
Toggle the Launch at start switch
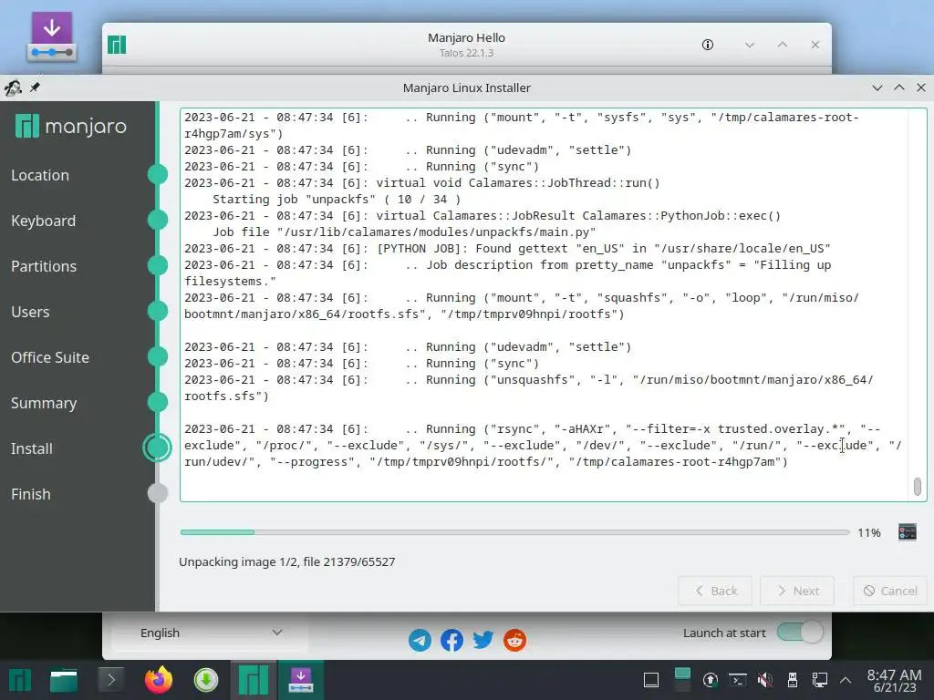(x=800, y=633)
